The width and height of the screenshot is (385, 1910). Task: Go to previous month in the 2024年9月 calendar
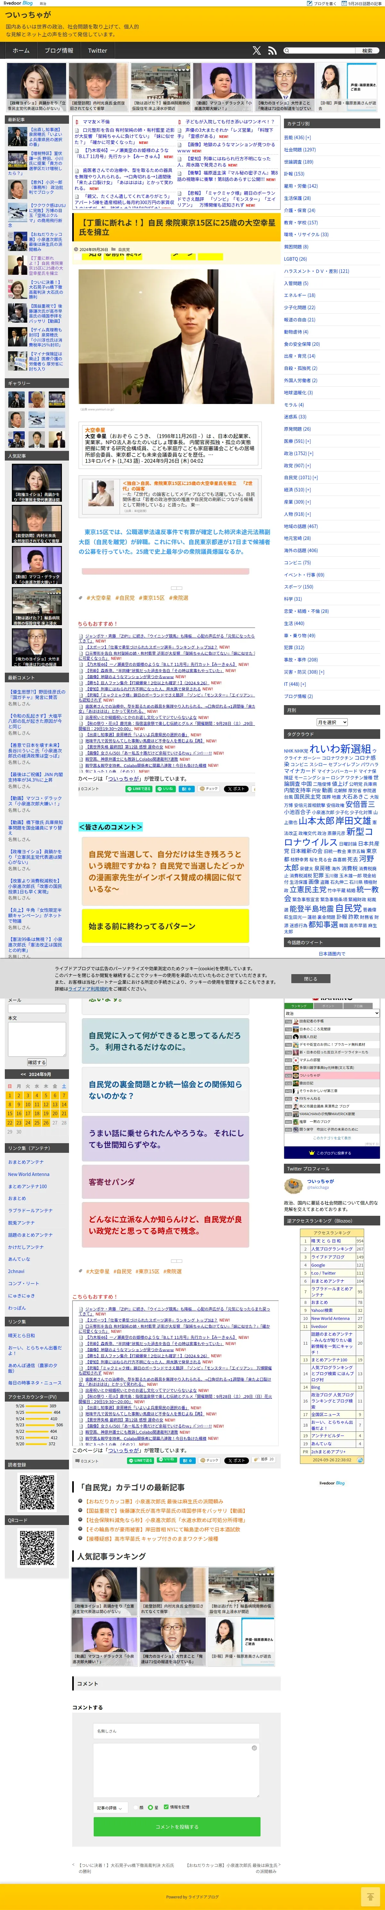23,1074
